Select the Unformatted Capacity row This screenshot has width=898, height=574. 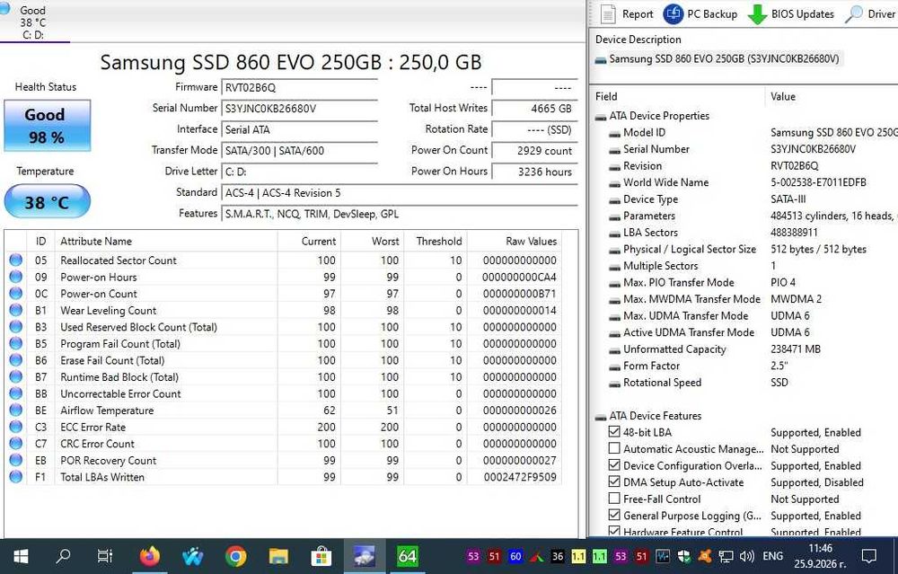[744, 349]
